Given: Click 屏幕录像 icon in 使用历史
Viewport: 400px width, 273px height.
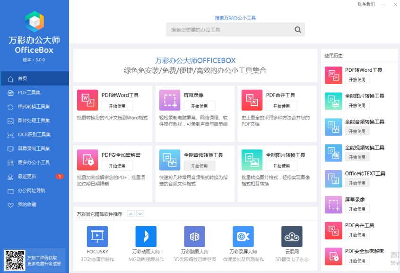Looking at the screenshot, I should [333, 205].
